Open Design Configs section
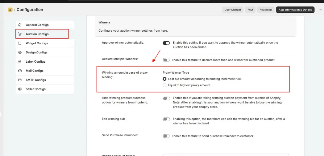324x156 pixels. (x=45, y=53)
